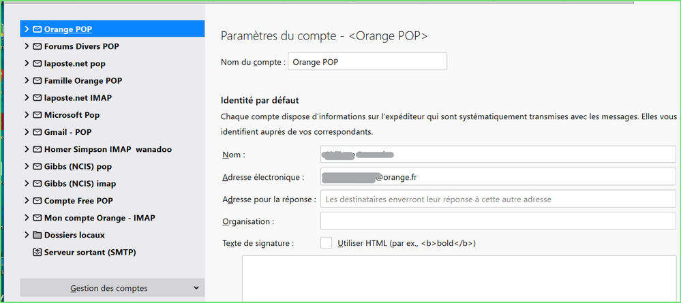The width and height of the screenshot is (681, 303).
Task: Enable the Utiliser HTML signature checkbox
Action: pyautogui.click(x=327, y=243)
